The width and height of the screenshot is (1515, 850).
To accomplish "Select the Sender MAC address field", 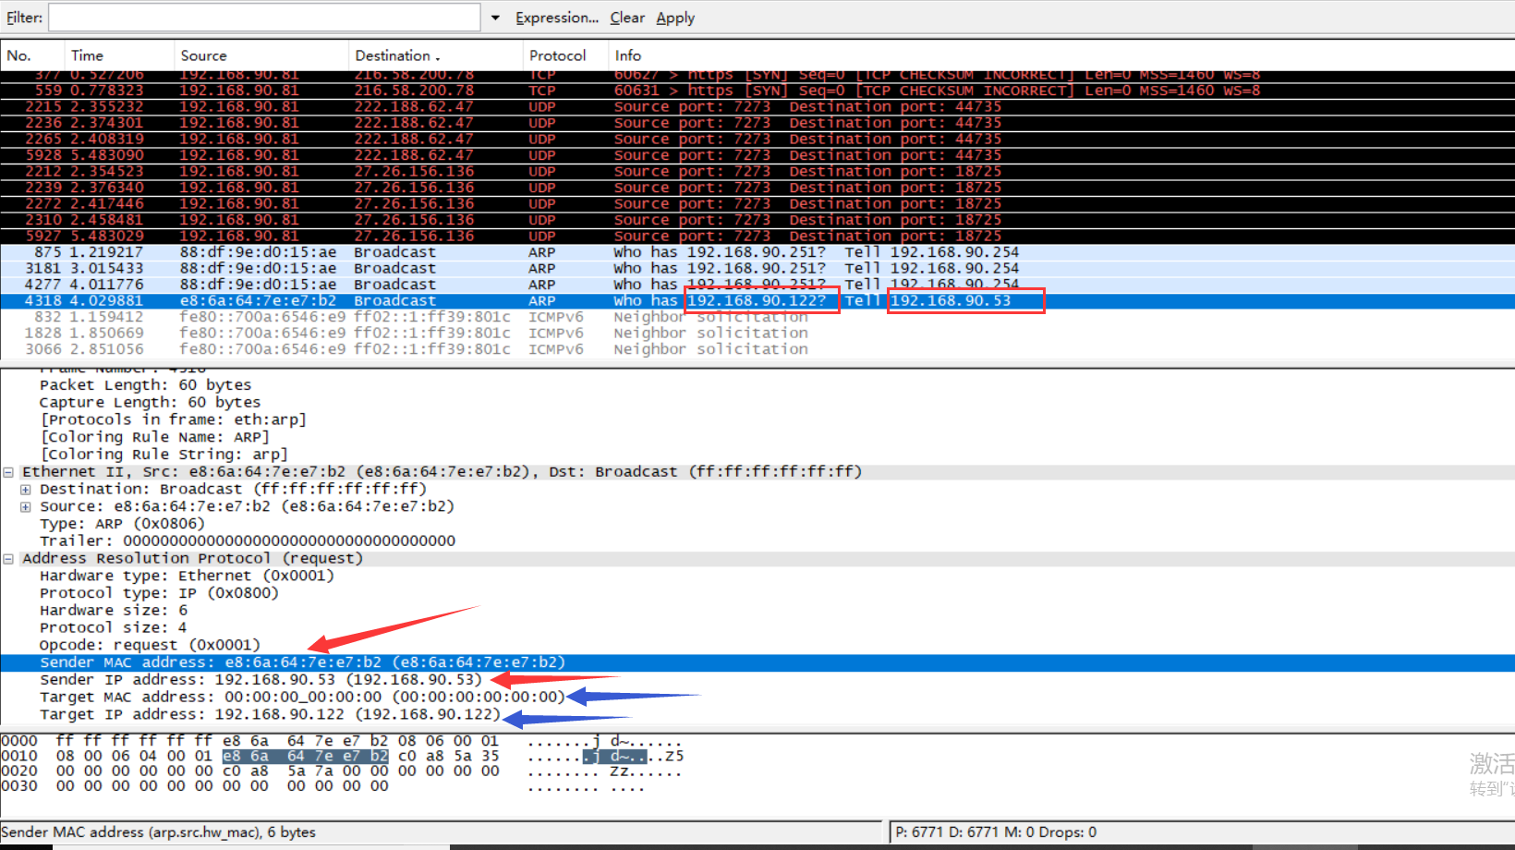I will pyautogui.click(x=757, y=662).
